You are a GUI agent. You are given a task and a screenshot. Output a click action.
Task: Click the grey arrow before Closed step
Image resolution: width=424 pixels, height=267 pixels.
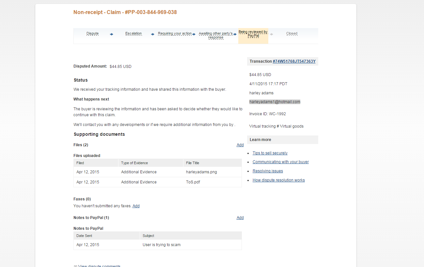[x=272, y=34]
